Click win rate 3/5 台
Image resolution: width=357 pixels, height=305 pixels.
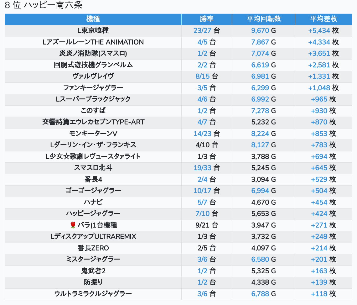pyautogui.click(x=207, y=88)
